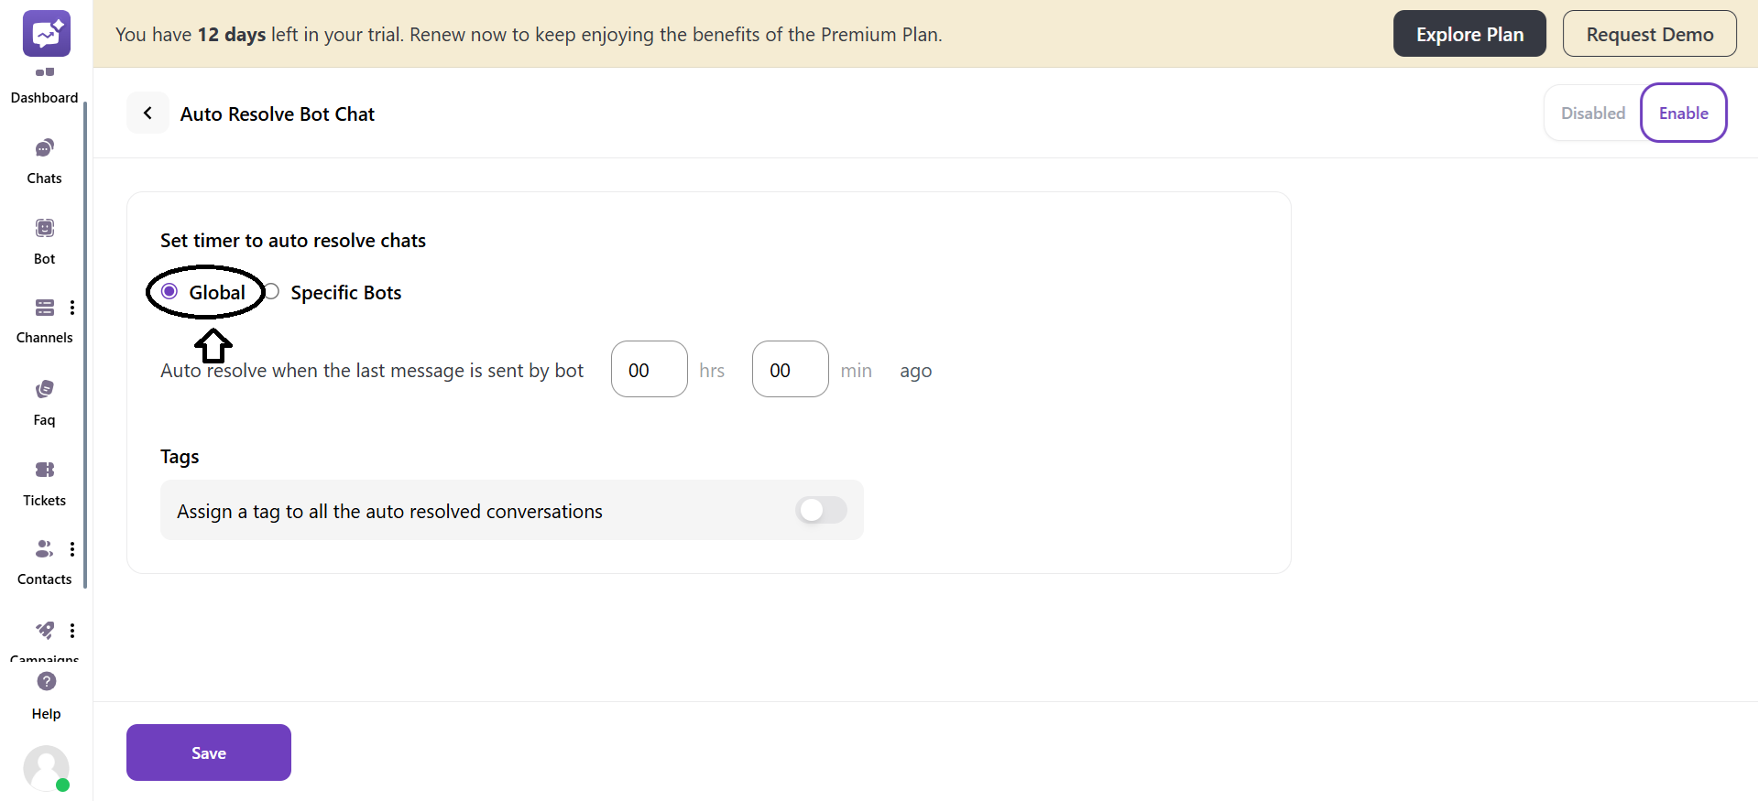This screenshot has height=801, width=1758.
Task: Open the Faq sidebar icon
Action: pos(44,390)
